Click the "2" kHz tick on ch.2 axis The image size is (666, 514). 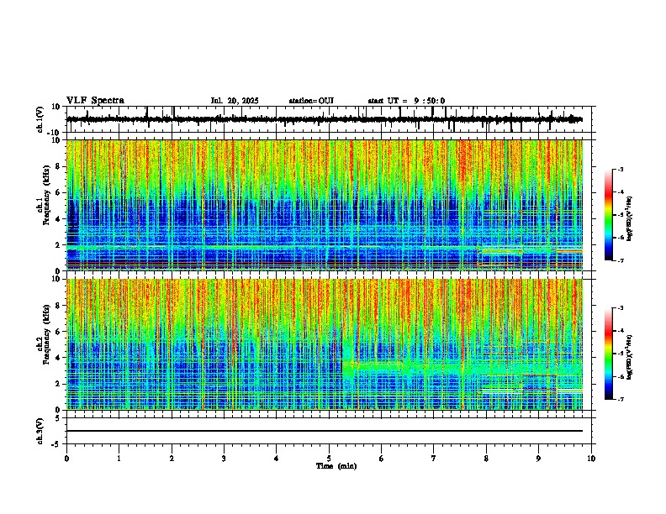click(x=58, y=384)
